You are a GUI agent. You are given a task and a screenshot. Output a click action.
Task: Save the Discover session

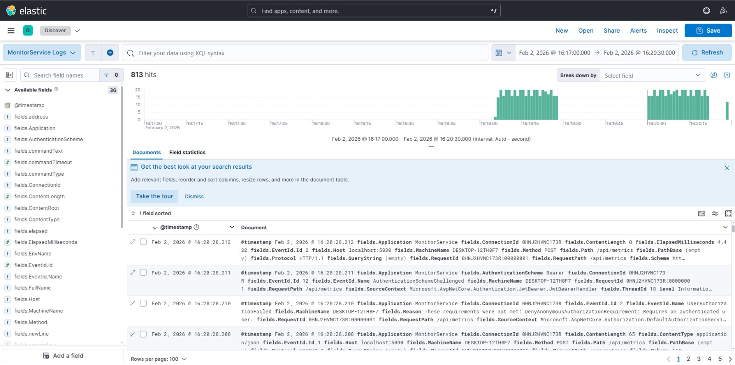coord(708,30)
